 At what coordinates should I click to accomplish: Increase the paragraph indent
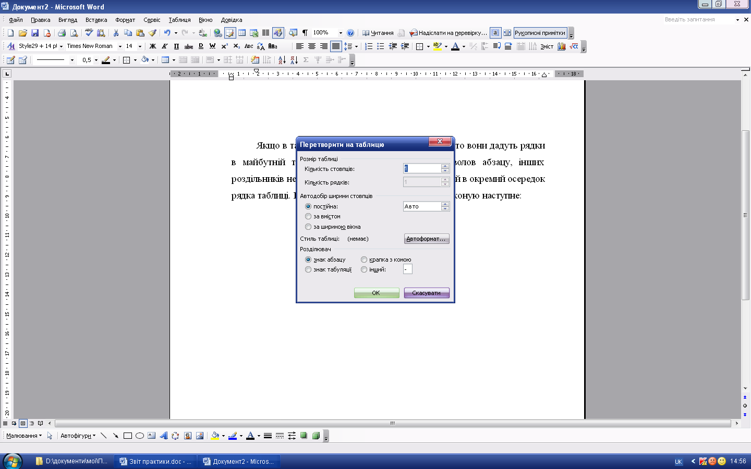(405, 46)
